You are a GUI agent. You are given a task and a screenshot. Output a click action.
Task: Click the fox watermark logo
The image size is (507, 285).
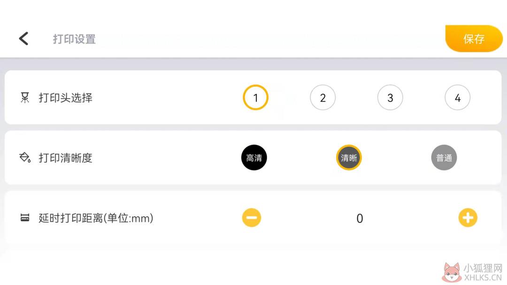[x=452, y=272]
